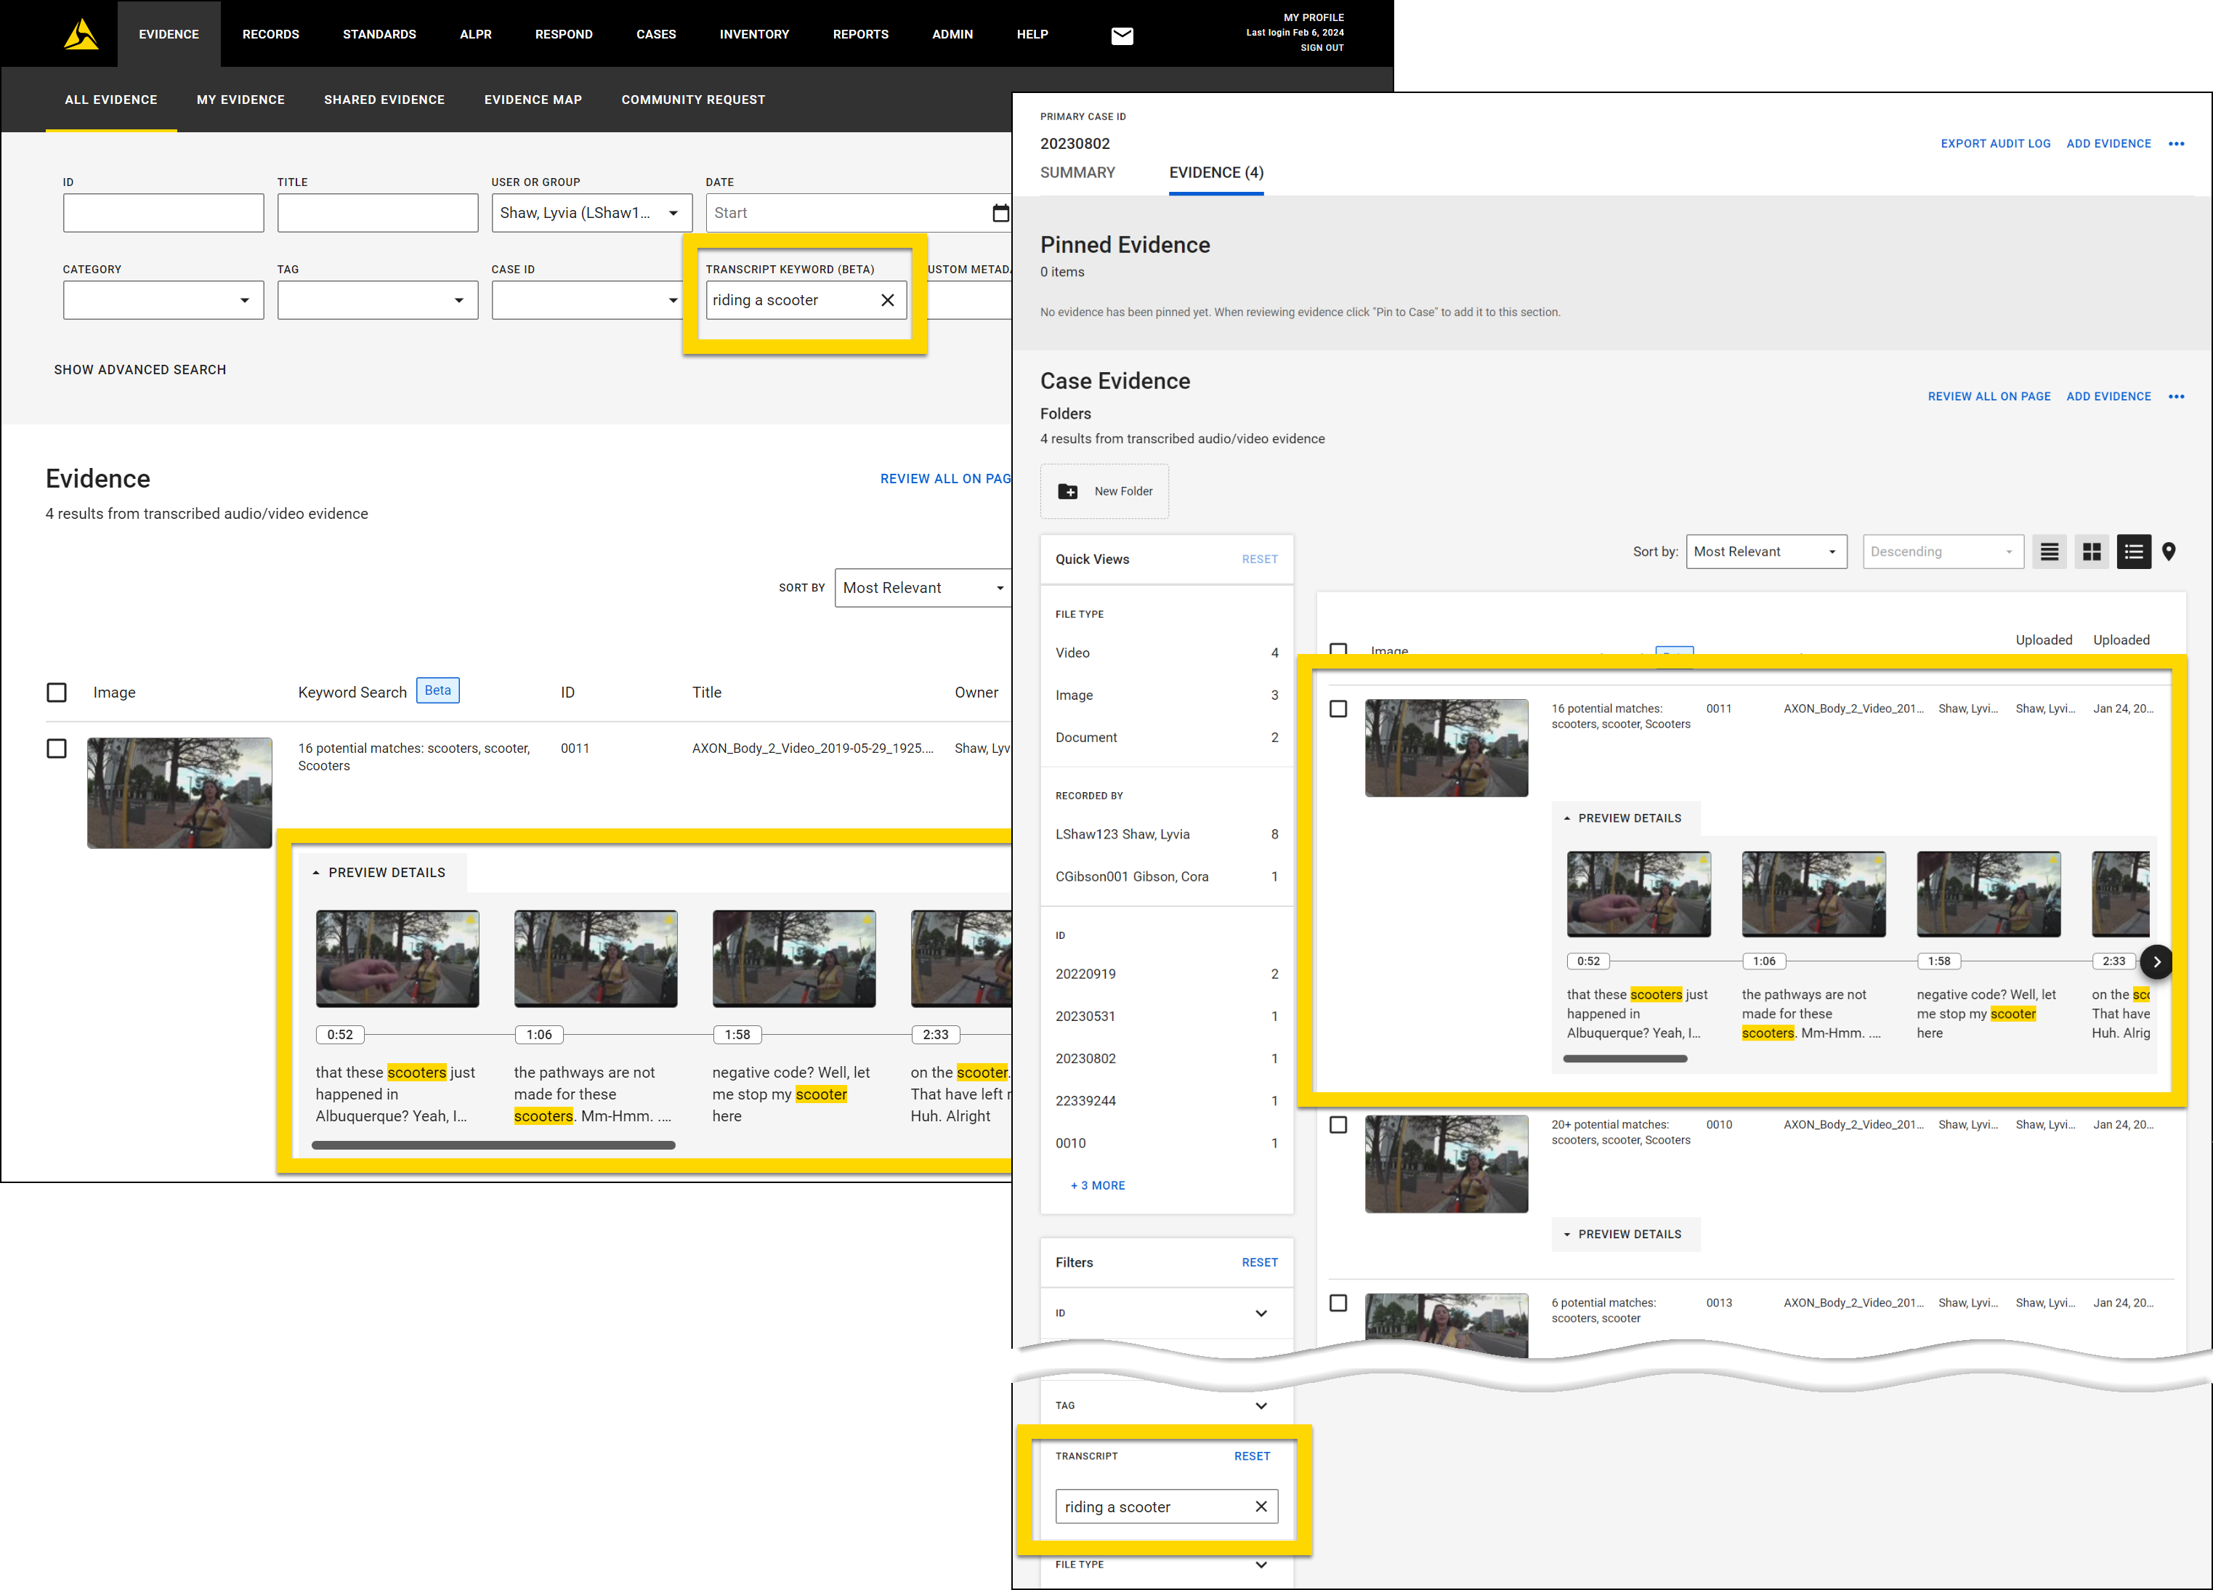Switch to map view pin icon
2213x1590 pixels.
point(2168,552)
